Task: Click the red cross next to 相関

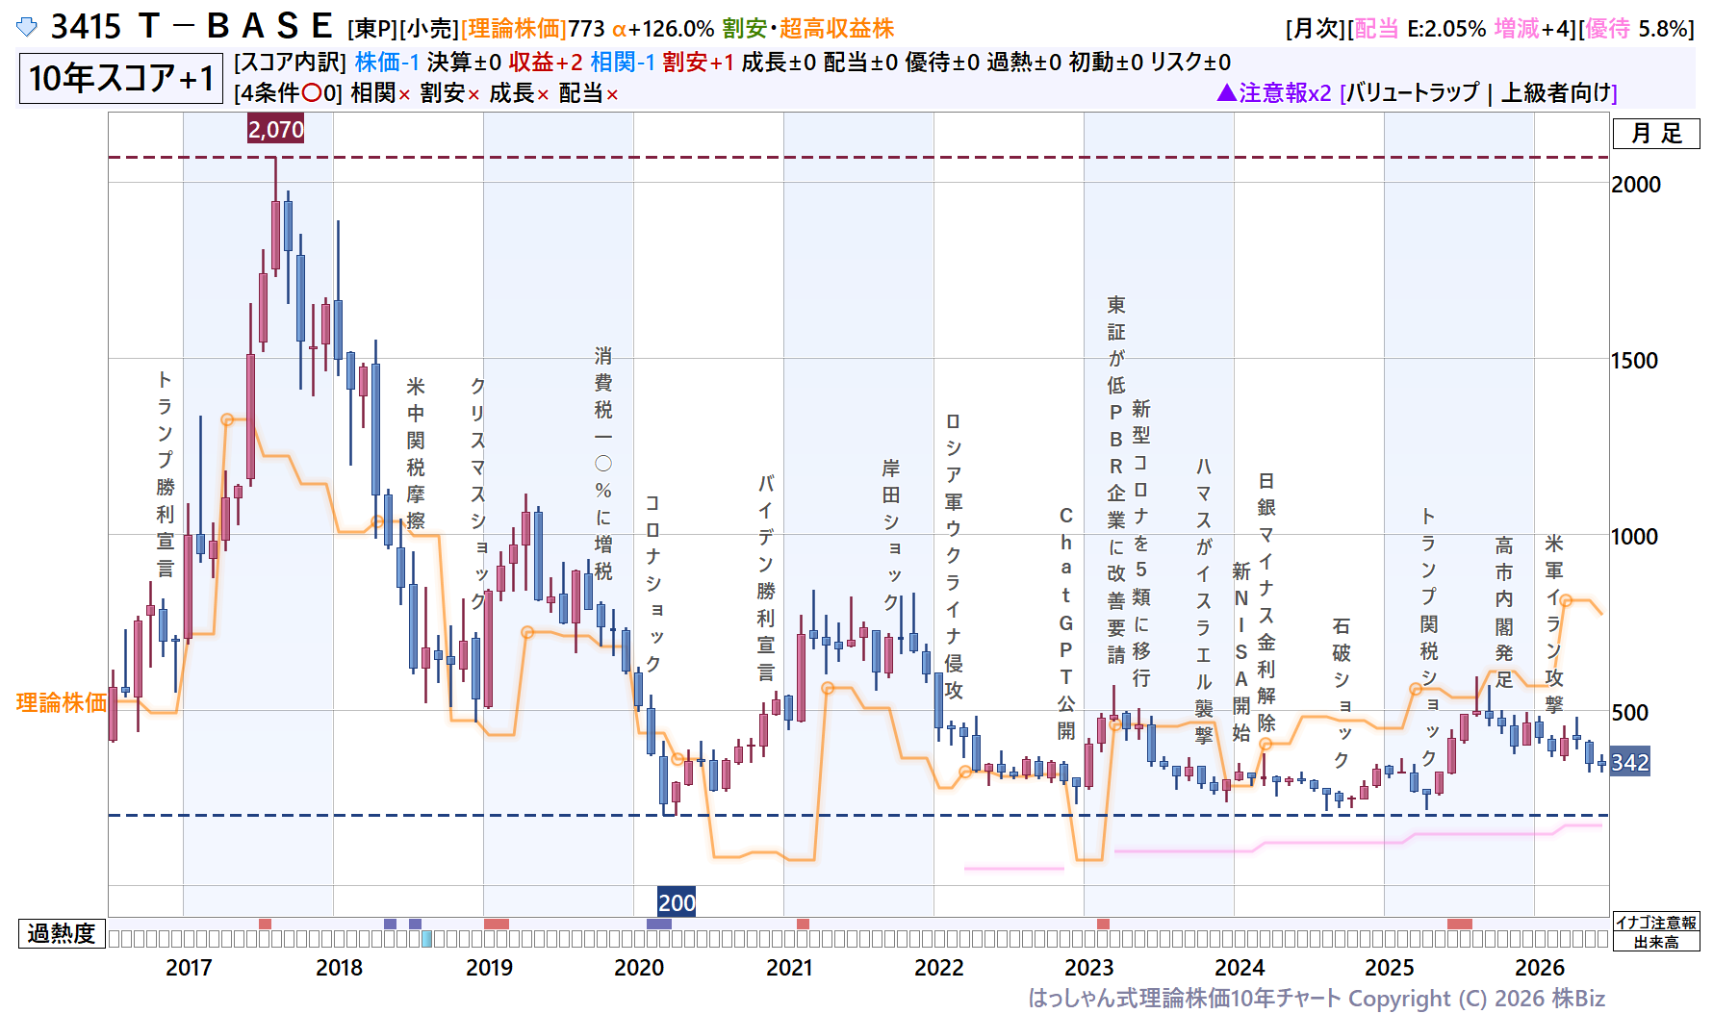Action: tap(404, 94)
